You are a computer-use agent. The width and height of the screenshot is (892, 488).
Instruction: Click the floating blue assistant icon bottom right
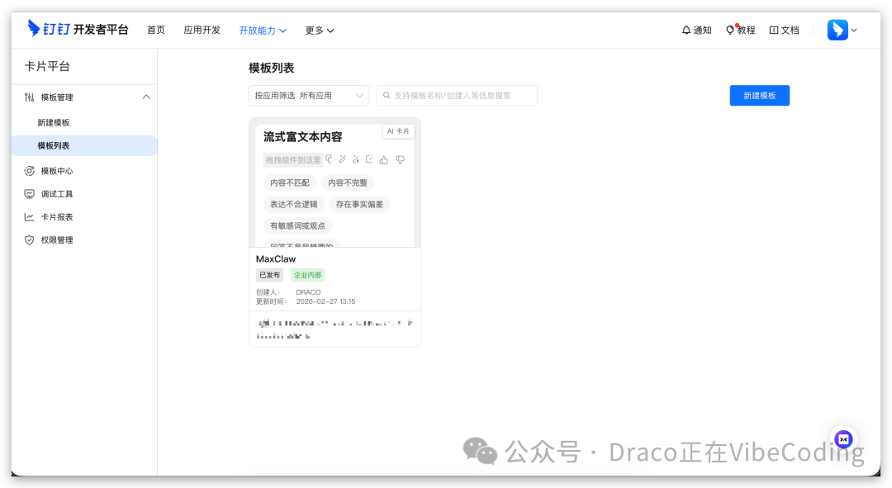843,439
